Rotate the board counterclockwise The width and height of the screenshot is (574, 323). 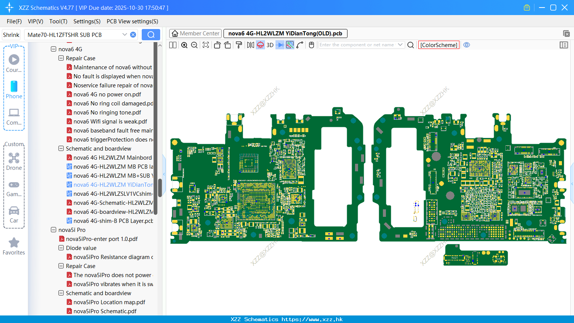pyautogui.click(x=217, y=45)
